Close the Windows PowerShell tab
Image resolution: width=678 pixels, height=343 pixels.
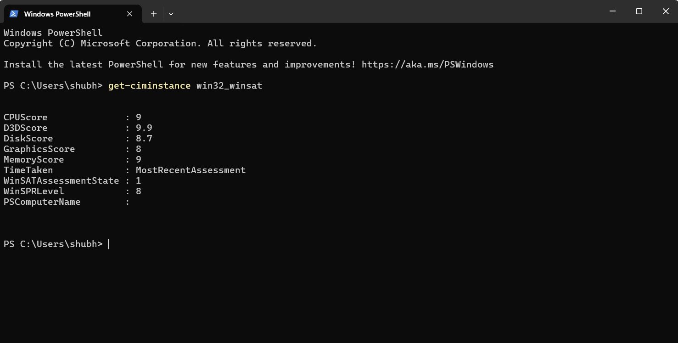click(x=129, y=14)
